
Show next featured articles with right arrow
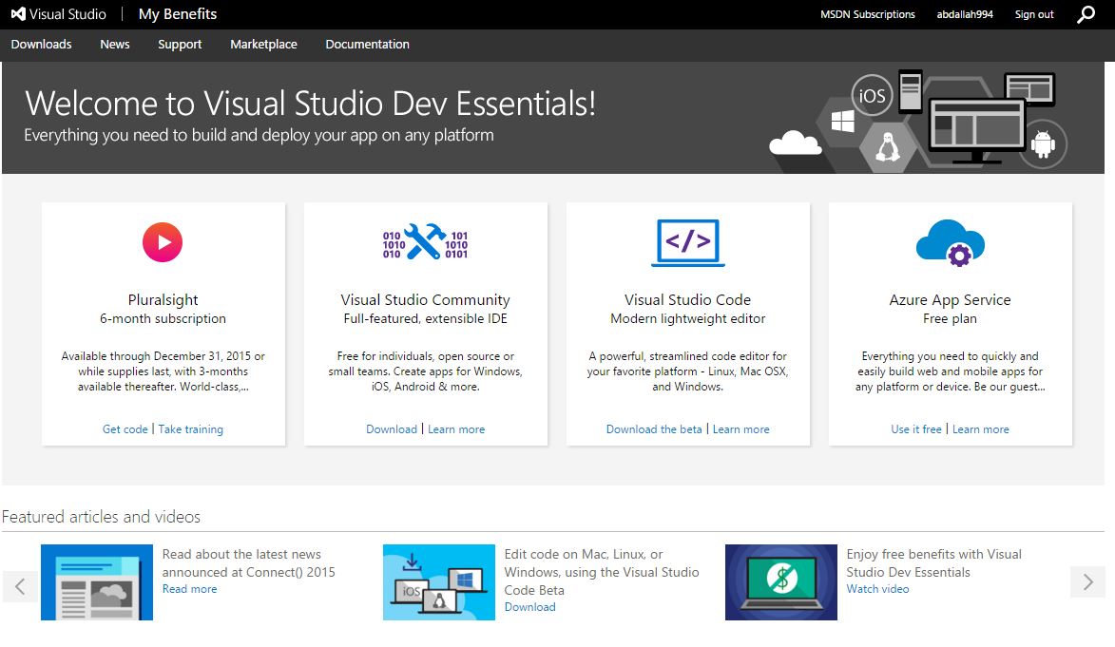(x=1087, y=582)
